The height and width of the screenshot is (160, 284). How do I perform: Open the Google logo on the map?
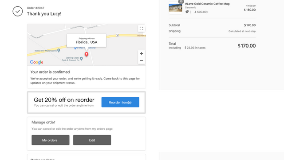(36, 62)
